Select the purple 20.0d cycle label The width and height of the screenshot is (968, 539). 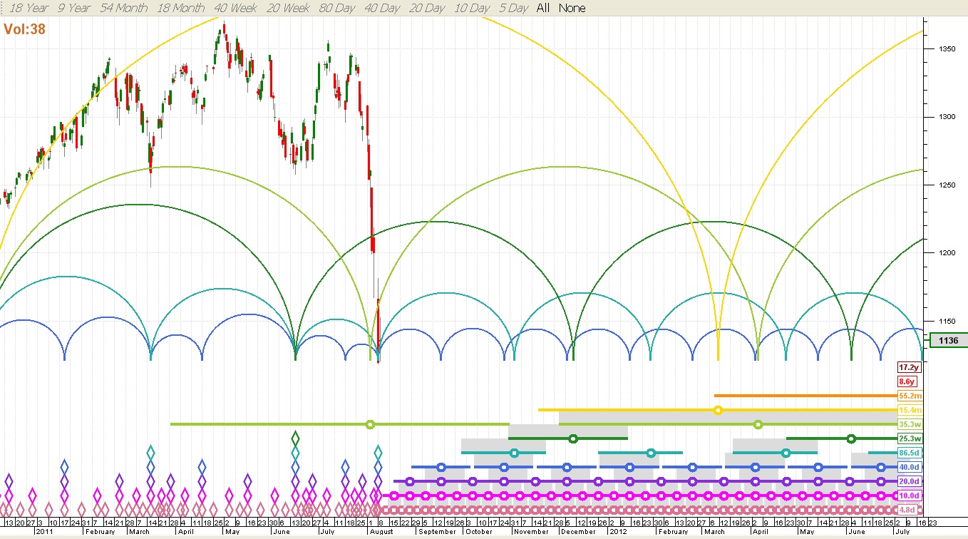pos(910,481)
